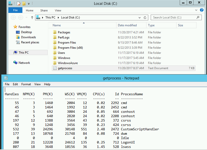Sort by the Size column header

coord(186,25)
